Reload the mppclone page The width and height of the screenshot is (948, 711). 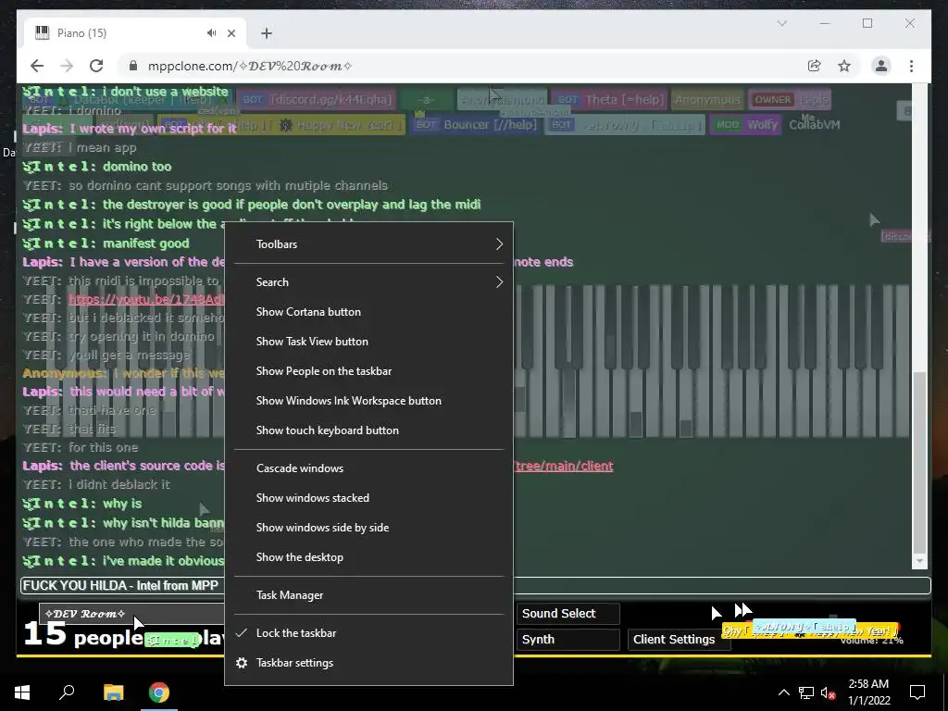[x=96, y=66]
